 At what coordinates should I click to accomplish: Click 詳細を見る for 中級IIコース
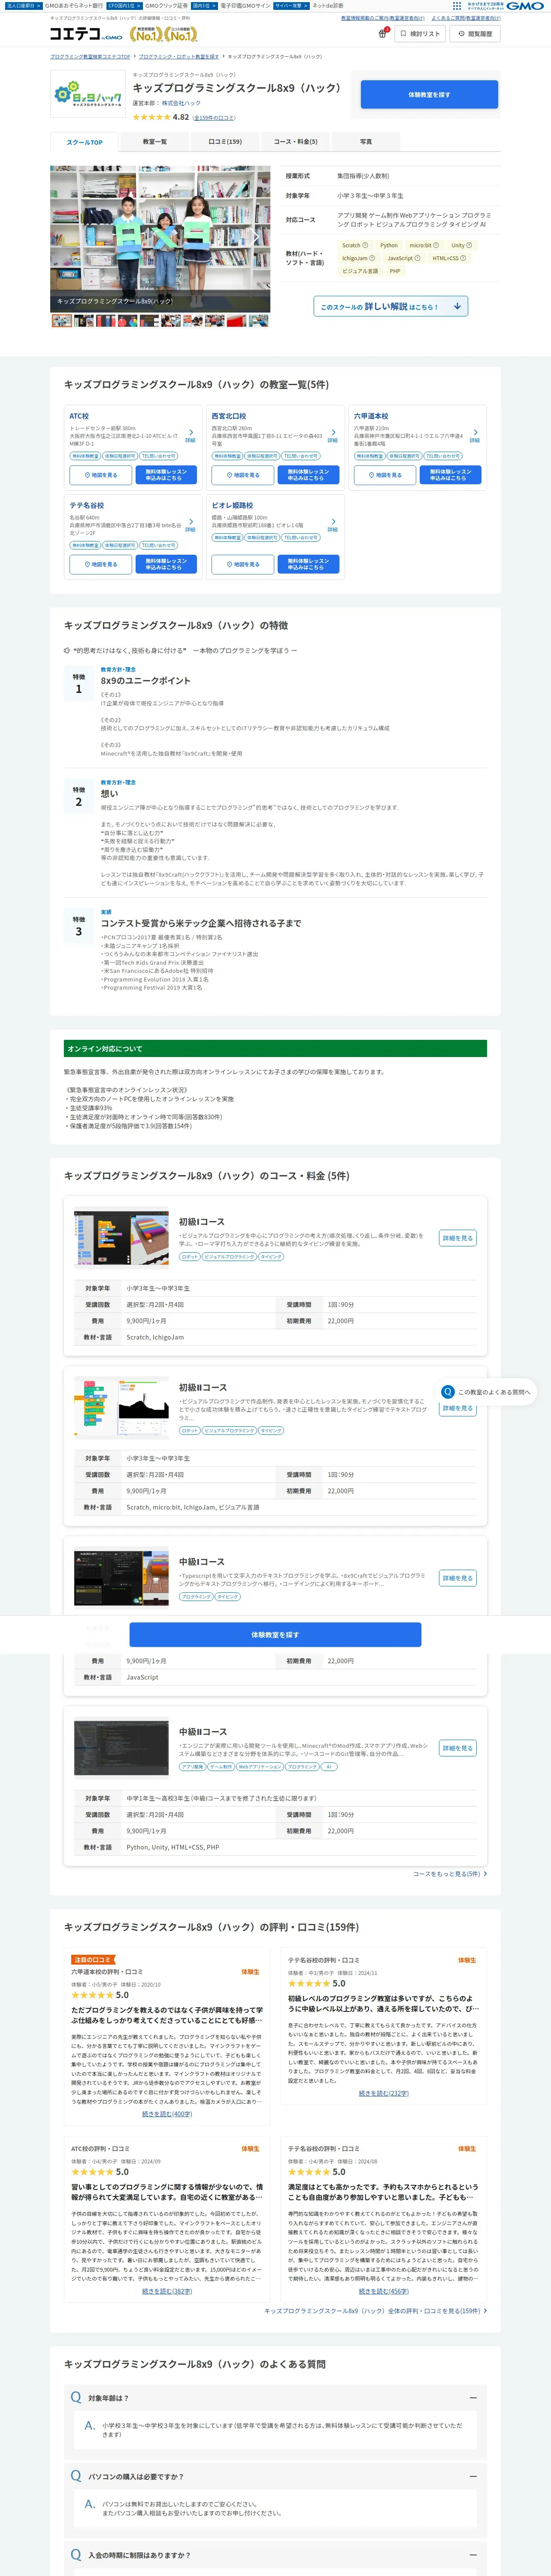point(457,1748)
